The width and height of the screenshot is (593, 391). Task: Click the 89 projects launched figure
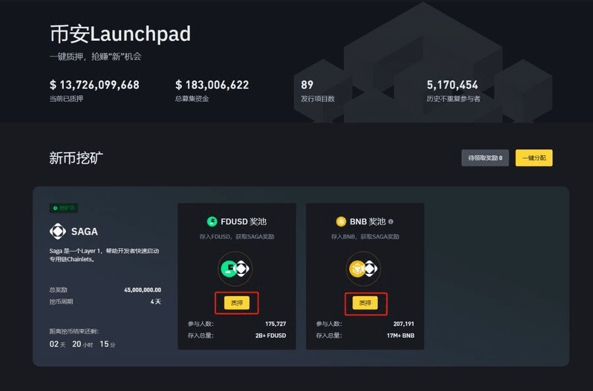tap(307, 85)
